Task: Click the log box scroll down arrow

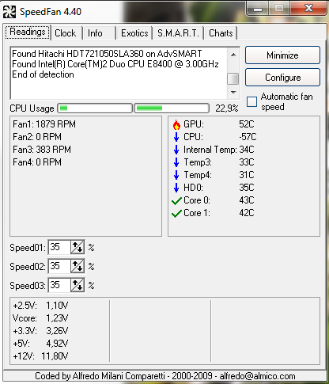Action: click(x=233, y=93)
